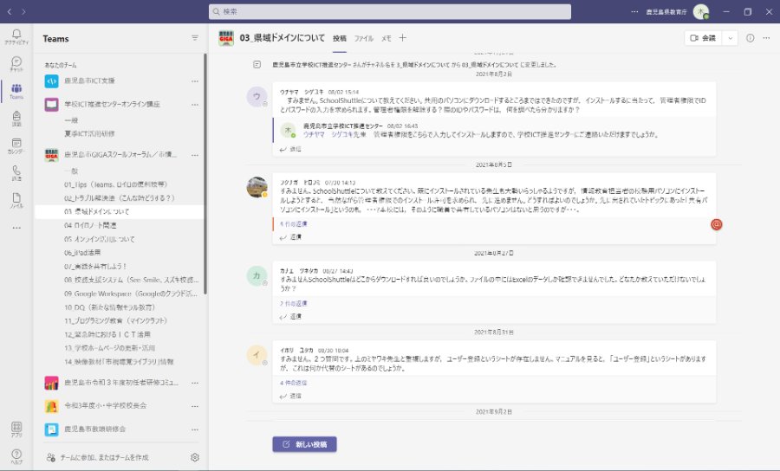Switch to the ファイル tab
This screenshot has width=780, height=471.
point(364,38)
